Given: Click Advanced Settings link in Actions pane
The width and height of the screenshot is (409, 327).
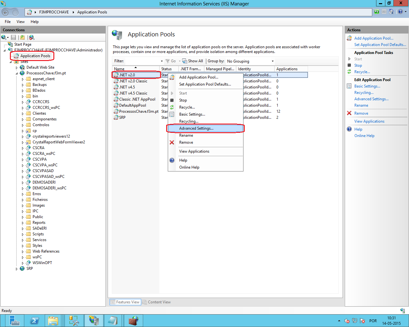Looking at the screenshot, I should (371, 99).
